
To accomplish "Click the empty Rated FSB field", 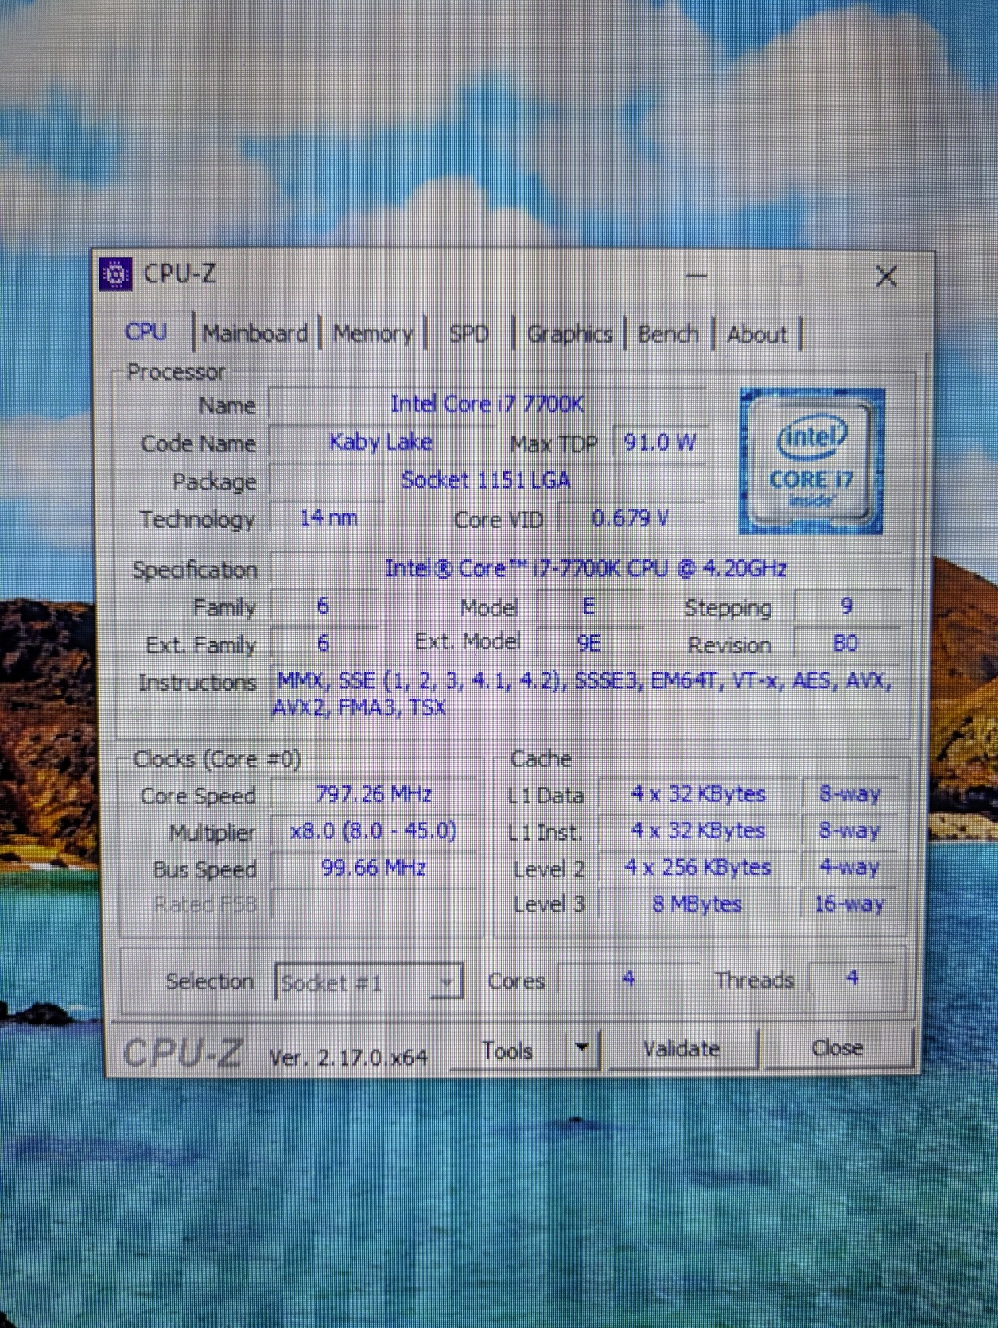I will 374,904.
